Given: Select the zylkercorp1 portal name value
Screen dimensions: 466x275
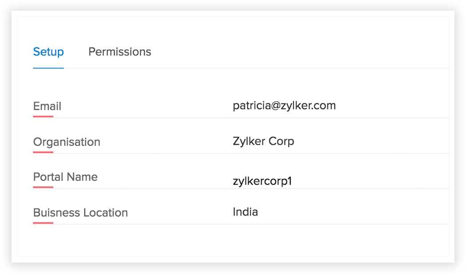Looking at the screenshot, I should click(x=262, y=181).
